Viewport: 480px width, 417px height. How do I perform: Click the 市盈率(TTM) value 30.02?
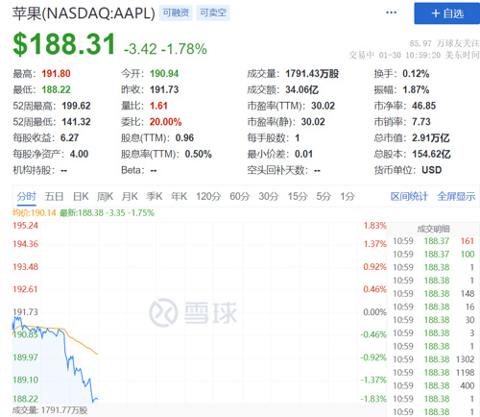click(x=323, y=106)
